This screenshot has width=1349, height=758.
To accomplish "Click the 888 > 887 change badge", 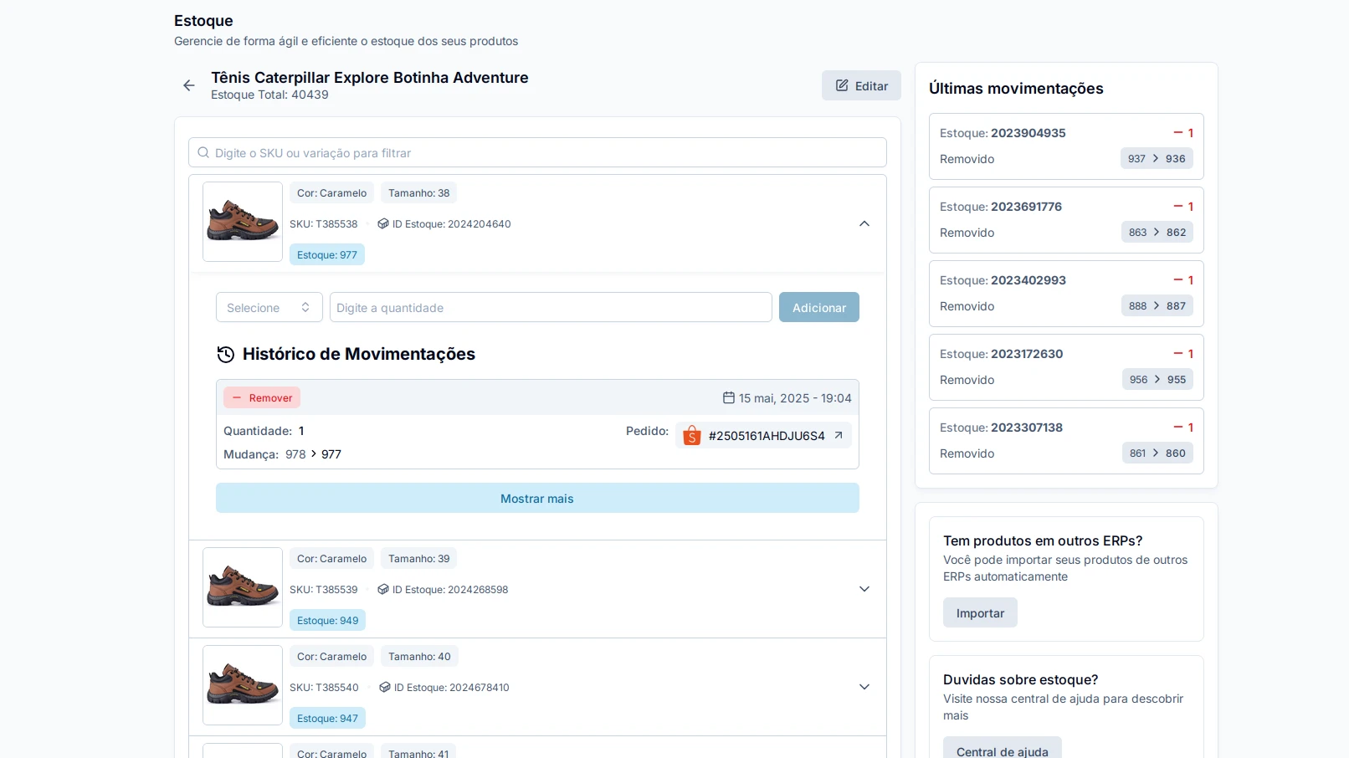I will [1157, 305].
